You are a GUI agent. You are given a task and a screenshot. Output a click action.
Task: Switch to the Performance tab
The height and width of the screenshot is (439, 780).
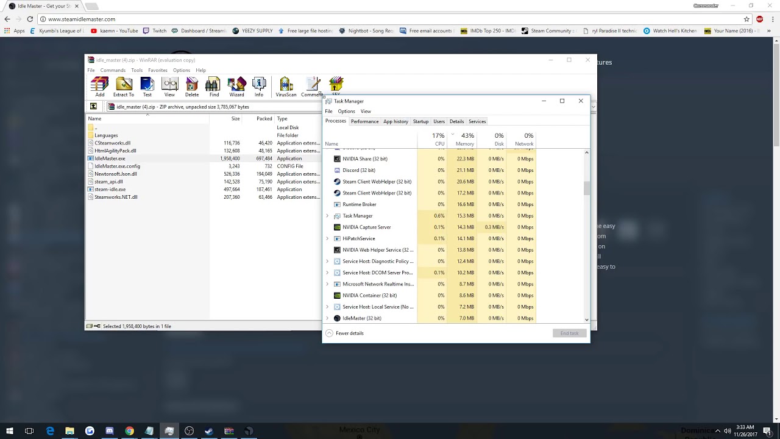tap(364, 121)
